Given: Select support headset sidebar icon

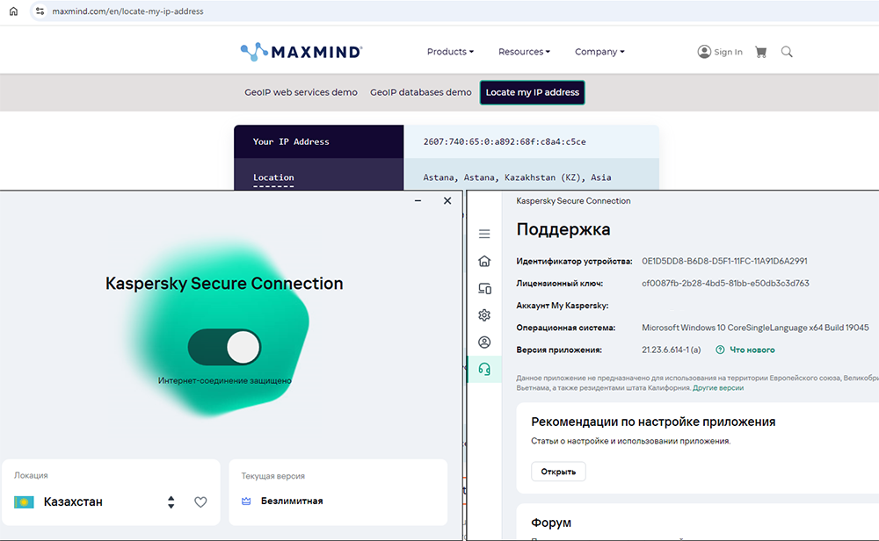Looking at the screenshot, I should pyautogui.click(x=484, y=369).
